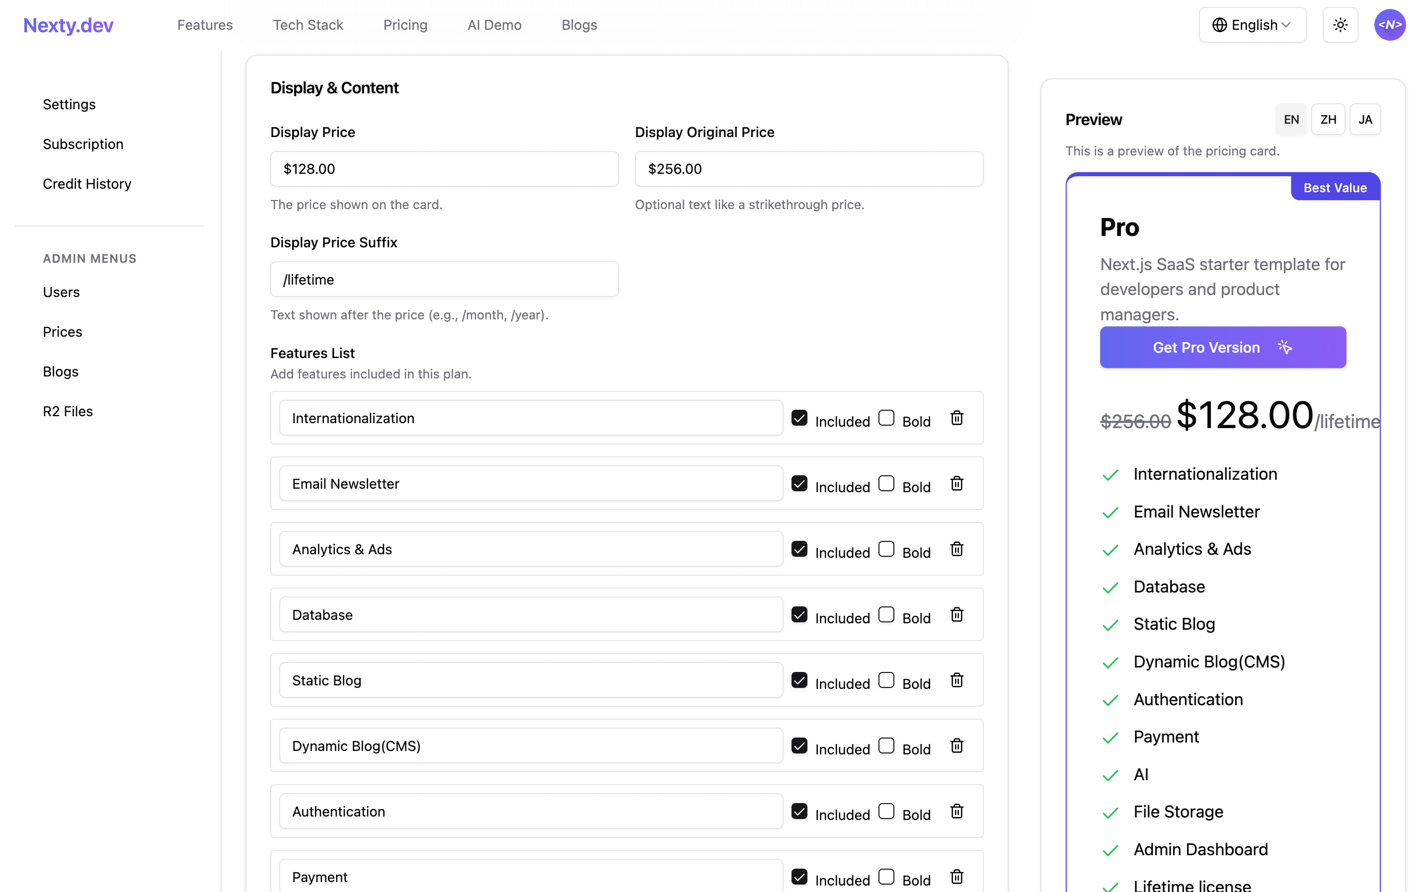Screen dimensions: 1426x892
Task: Remove the Dynamic Blog(CMS) feature
Action: (x=957, y=745)
